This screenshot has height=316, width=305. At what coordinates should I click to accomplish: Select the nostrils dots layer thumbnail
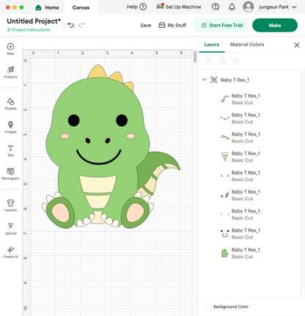coord(224,214)
